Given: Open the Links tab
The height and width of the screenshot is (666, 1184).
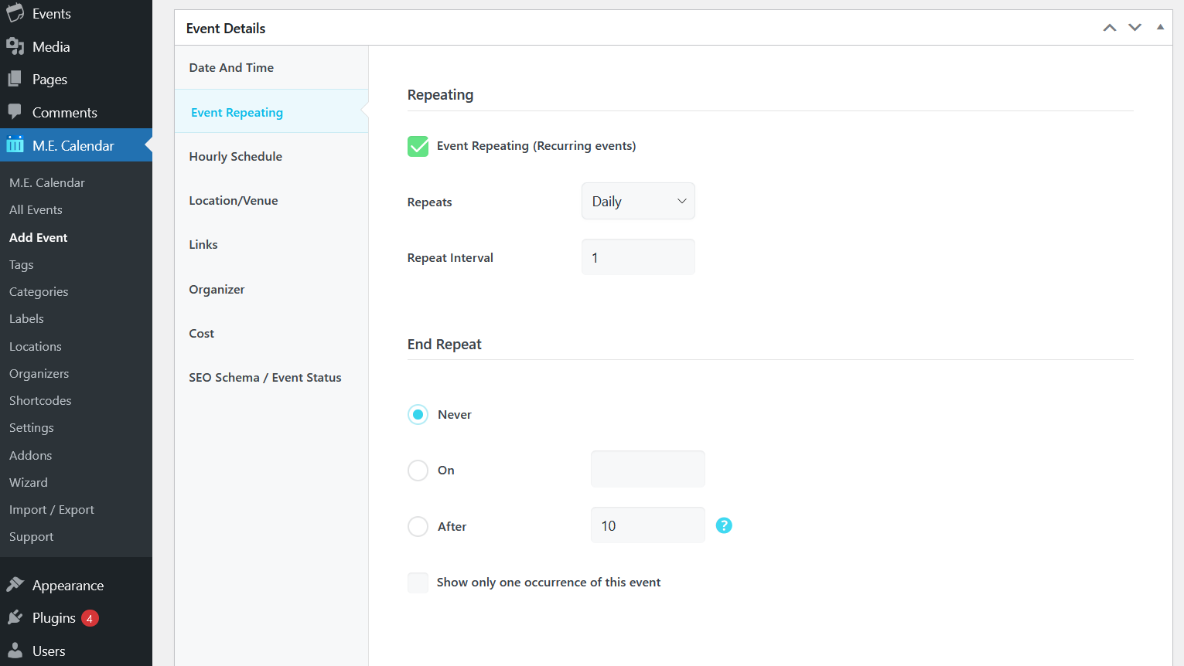Looking at the screenshot, I should pyautogui.click(x=271, y=244).
